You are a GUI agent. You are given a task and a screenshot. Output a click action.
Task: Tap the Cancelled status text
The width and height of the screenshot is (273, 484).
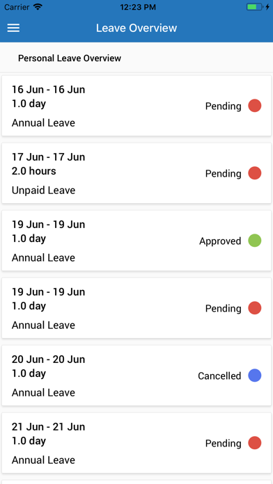coord(219,376)
